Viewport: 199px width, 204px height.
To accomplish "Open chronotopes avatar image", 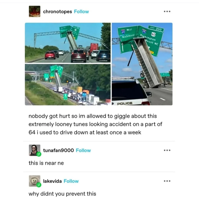I will click(34, 12).
